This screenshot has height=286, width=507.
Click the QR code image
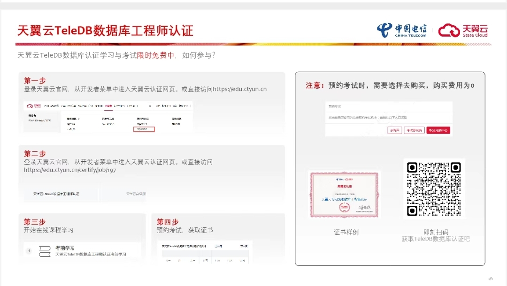[x=434, y=189]
